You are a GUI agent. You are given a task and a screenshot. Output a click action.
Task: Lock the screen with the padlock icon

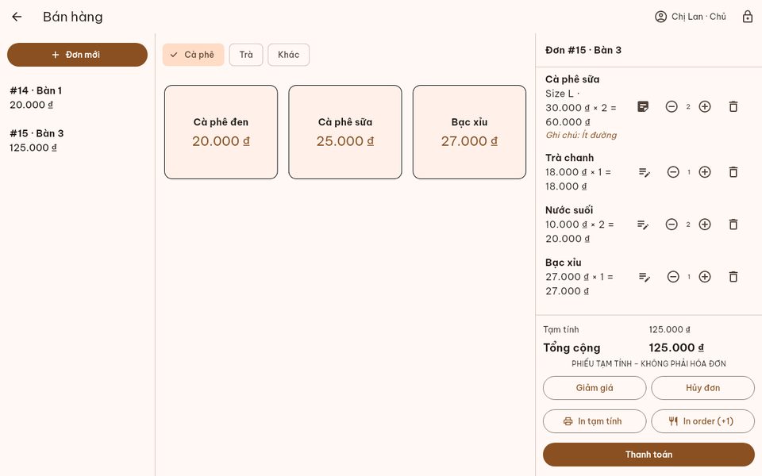pos(748,17)
